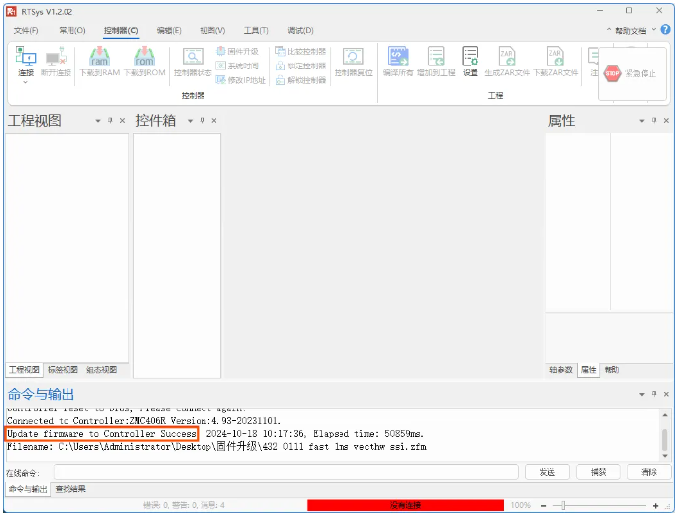Click the zoom out minus button
Image resolution: width=680 pixels, height=519 pixels.
(x=543, y=505)
